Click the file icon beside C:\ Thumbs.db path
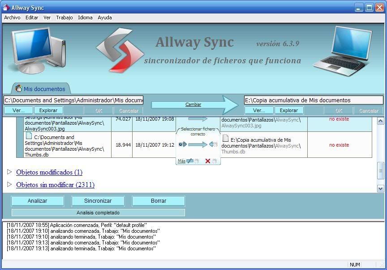Screen dimensions: 387x270 (x=29, y=135)
